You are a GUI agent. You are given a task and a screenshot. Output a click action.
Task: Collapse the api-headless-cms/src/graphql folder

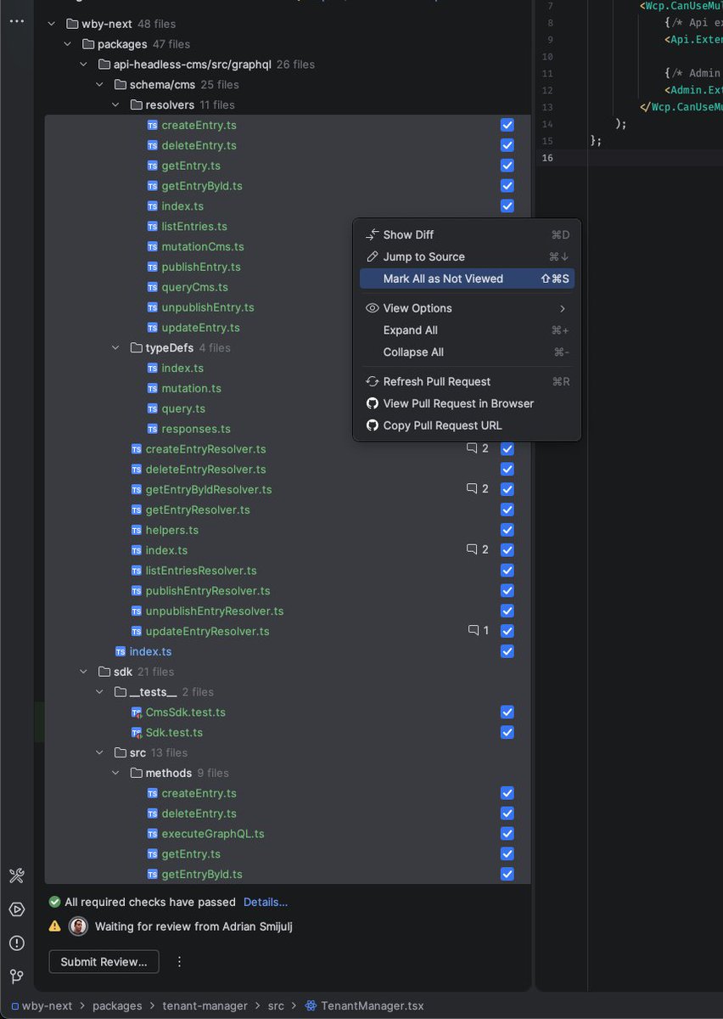(84, 65)
